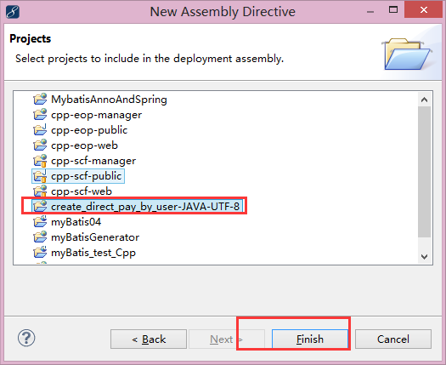Click the myBatis_test_Cpp project icon
Viewport: 446px width, 365px height.
(40, 253)
